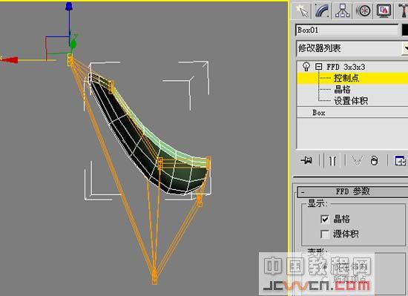The height and width of the screenshot is (296, 408).
Task: Open the object color swatch
Action: [405, 30]
